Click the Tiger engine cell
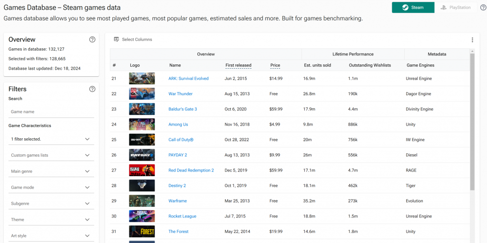Viewport: 487px width, 243px height. [x=410, y=186]
